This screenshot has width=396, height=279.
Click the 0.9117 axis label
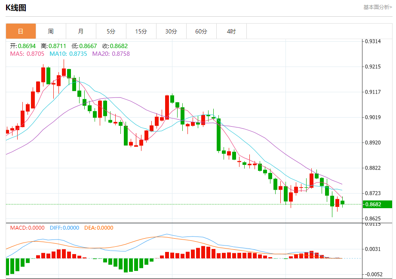point(373,92)
